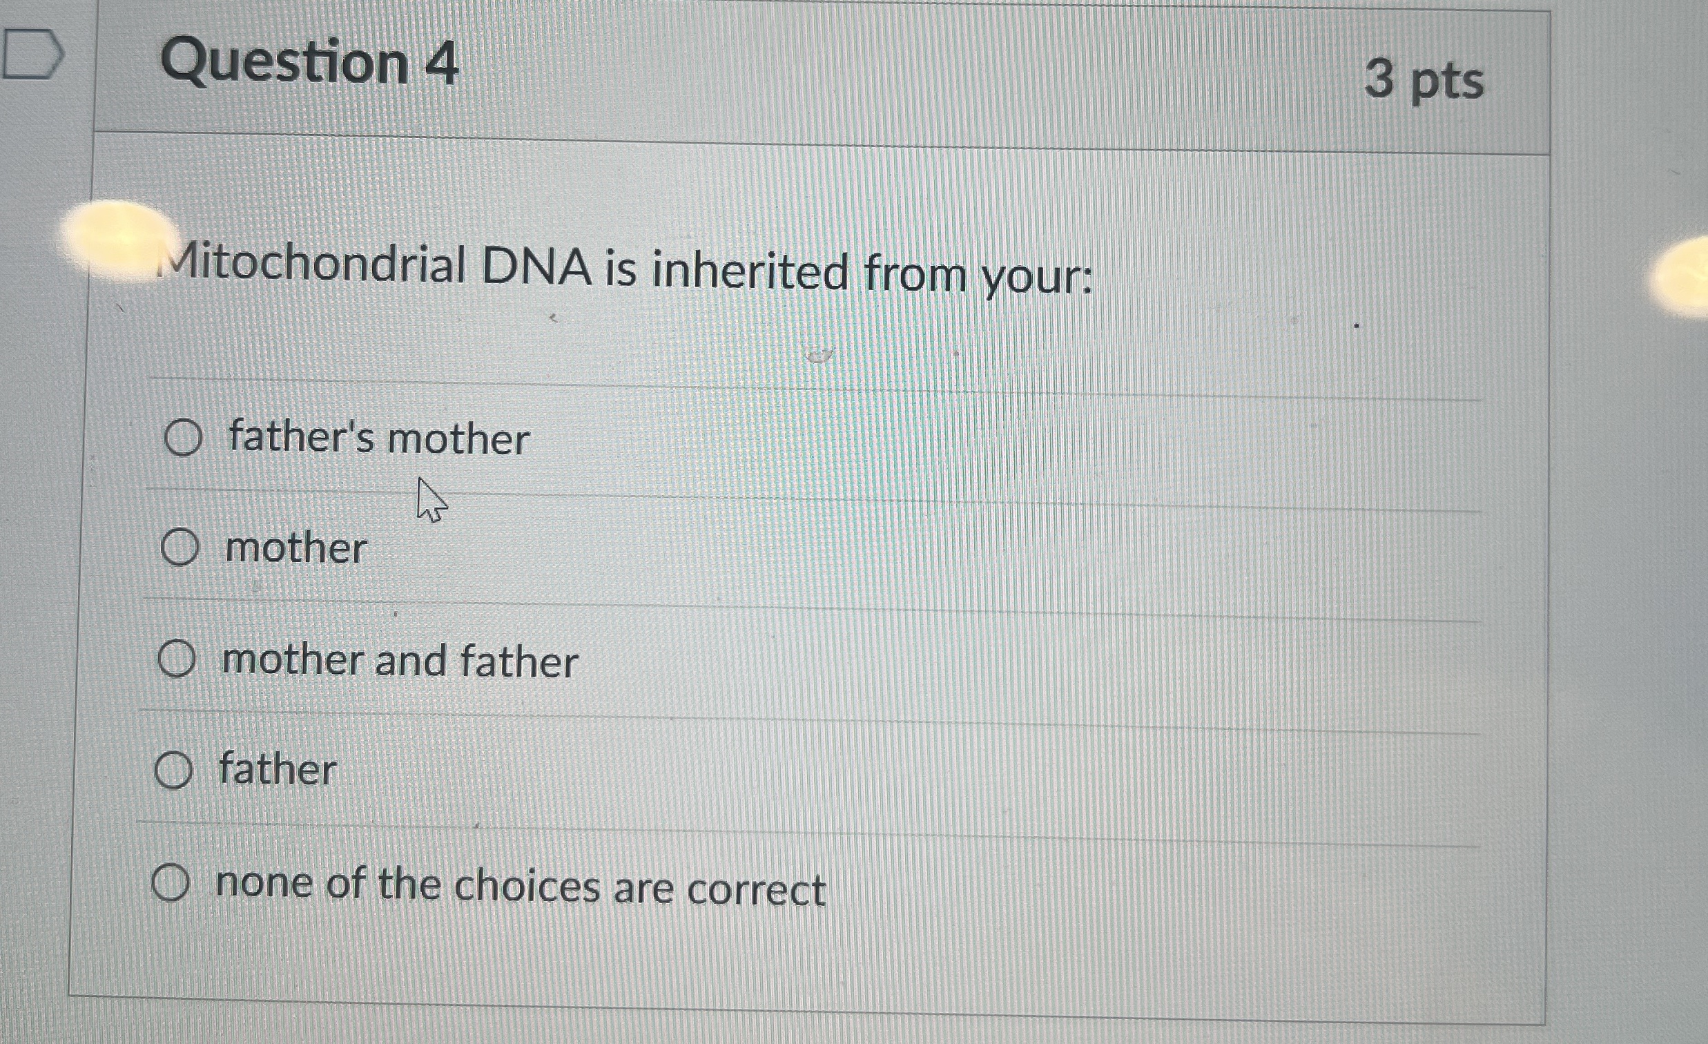Select the "father" radio button
1708x1044 pixels.
point(174,771)
